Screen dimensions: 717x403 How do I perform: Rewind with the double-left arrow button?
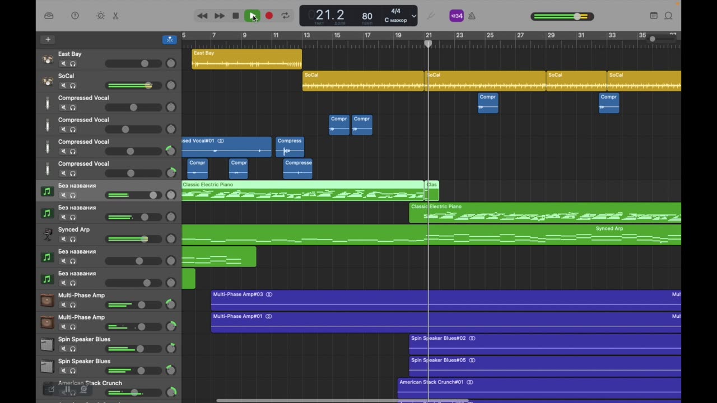click(x=202, y=16)
